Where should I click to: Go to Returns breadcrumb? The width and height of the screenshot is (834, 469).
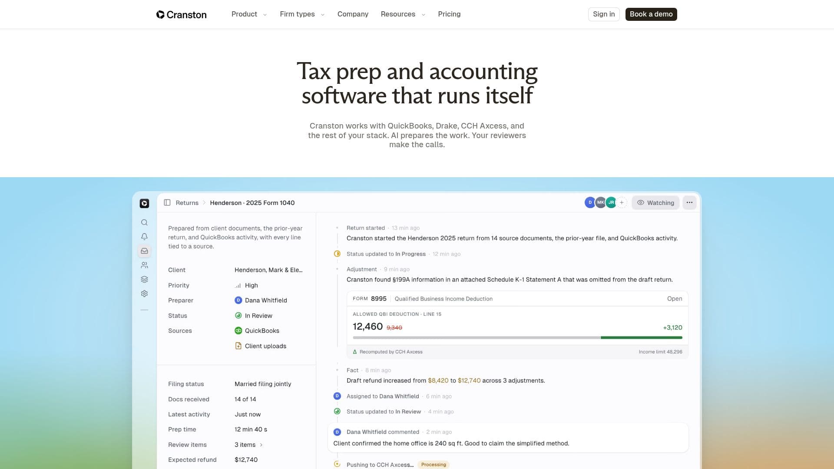(x=187, y=203)
